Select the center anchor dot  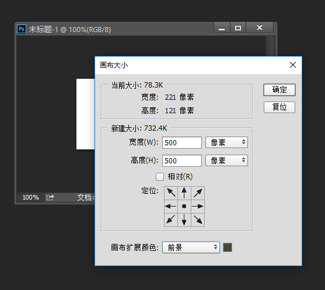[184, 206]
